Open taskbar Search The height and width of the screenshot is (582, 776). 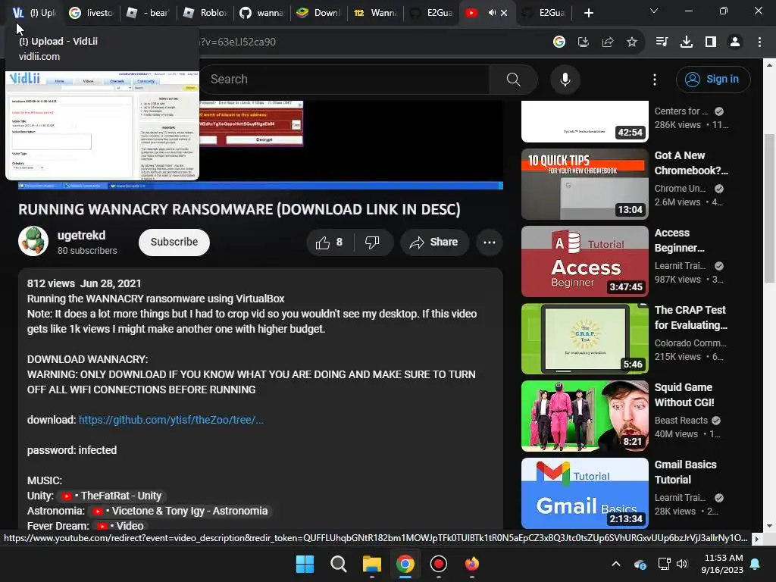point(339,564)
